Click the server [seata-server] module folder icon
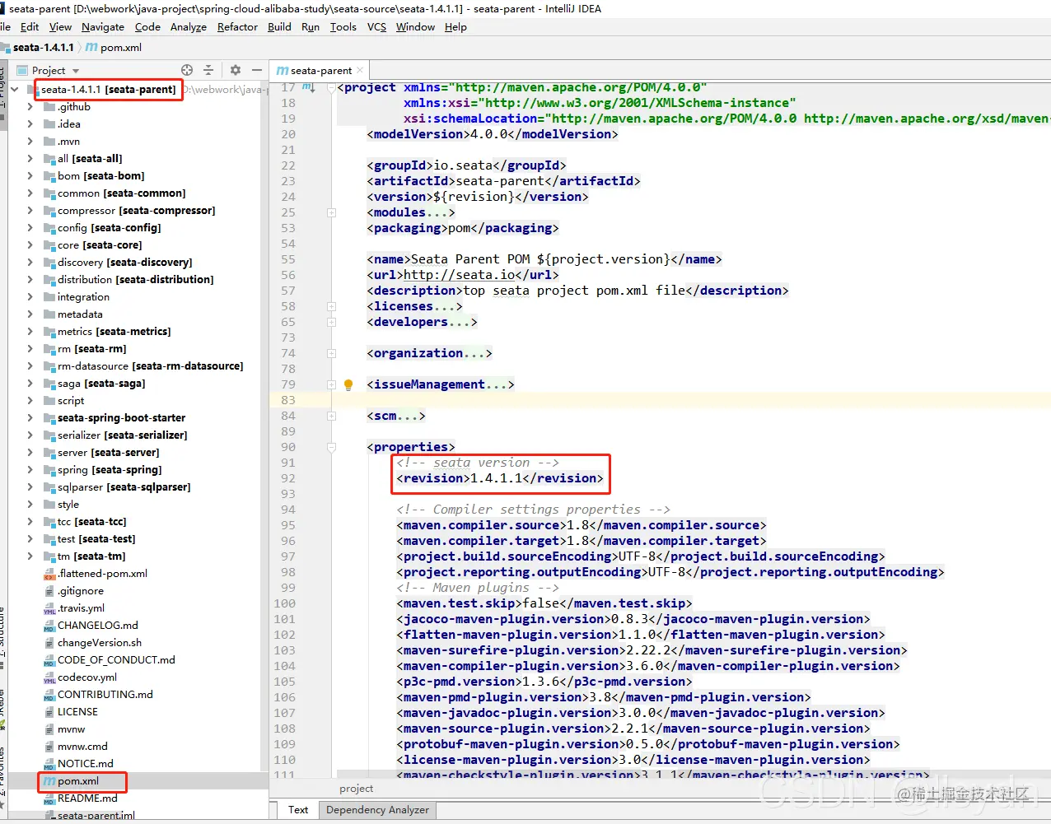Viewport: 1051px width, 824px height. 49,453
